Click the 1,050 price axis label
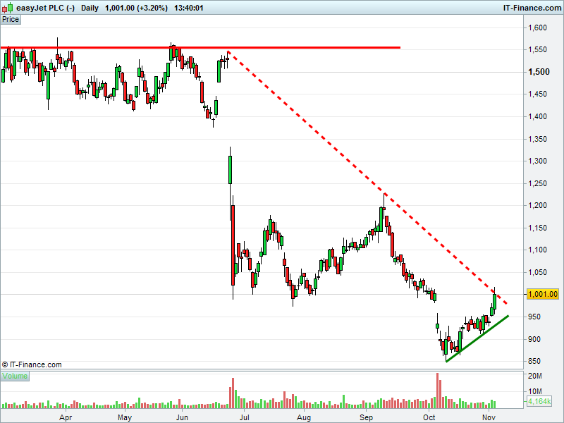 [x=537, y=272]
